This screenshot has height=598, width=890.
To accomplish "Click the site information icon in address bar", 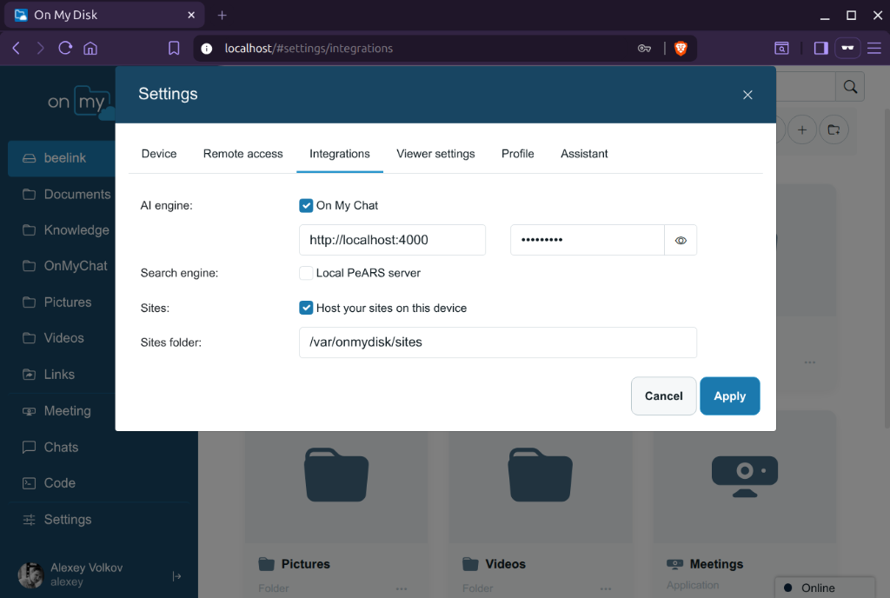I will (207, 49).
